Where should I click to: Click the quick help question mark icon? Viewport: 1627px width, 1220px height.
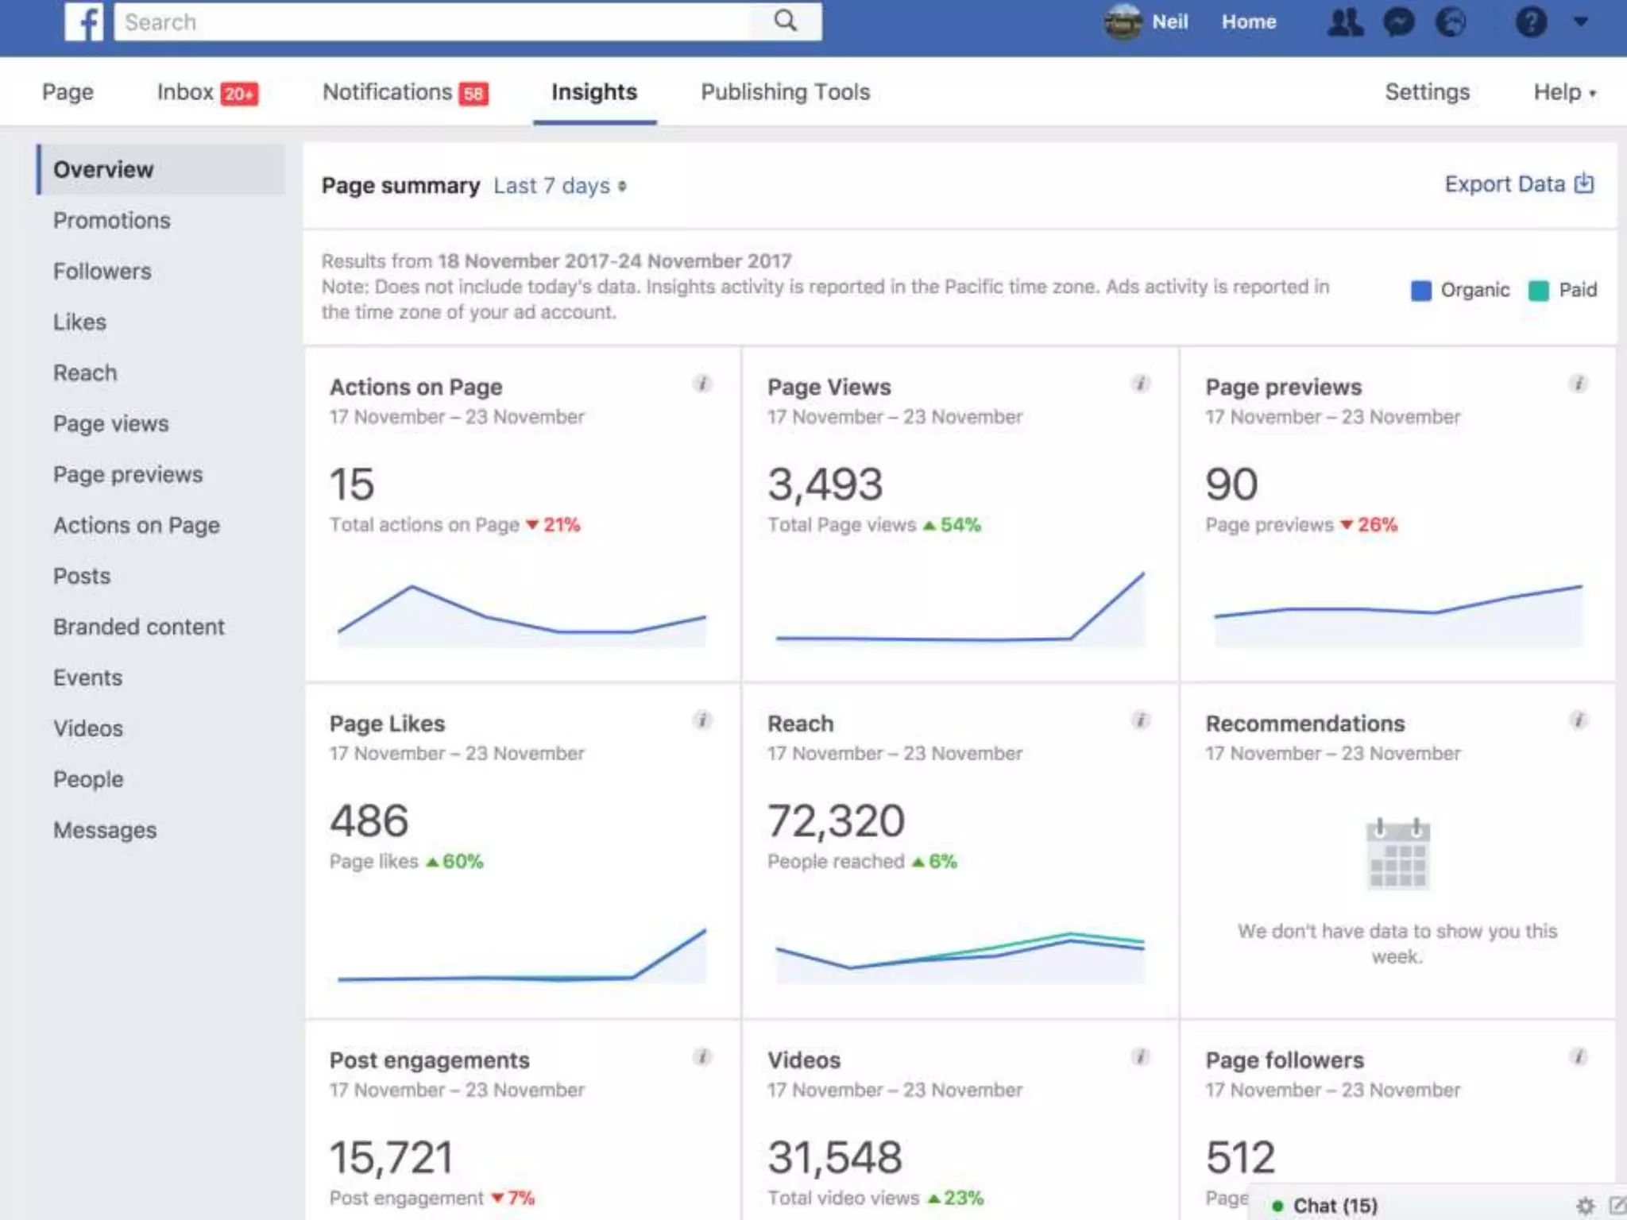1530,22
